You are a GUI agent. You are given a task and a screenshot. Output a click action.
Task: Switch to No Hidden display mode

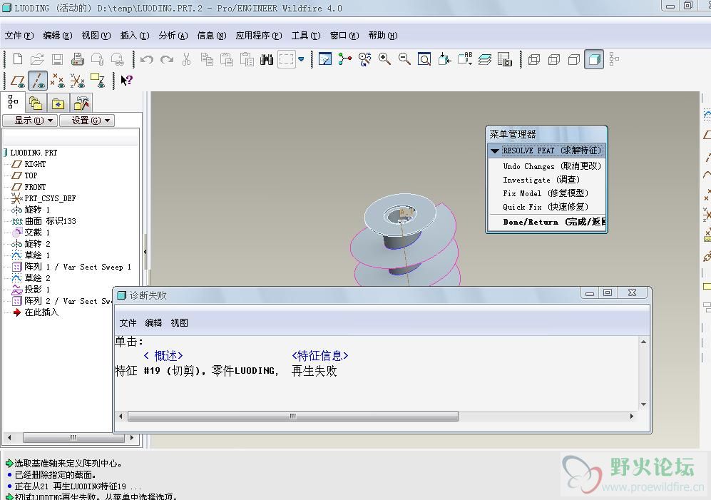coord(574,59)
